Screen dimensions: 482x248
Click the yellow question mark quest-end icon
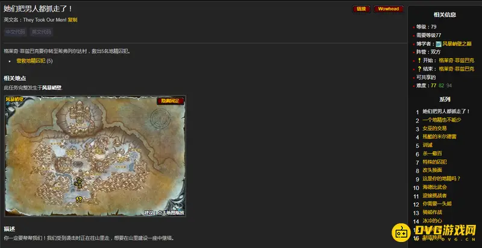419,69
